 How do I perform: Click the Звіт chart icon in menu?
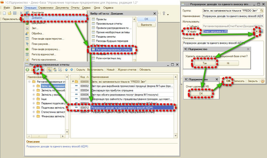click(27, 28)
